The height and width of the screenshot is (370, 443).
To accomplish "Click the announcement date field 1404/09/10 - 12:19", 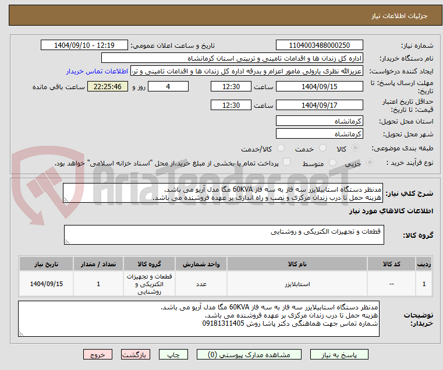I will pyautogui.click(x=84, y=45).
